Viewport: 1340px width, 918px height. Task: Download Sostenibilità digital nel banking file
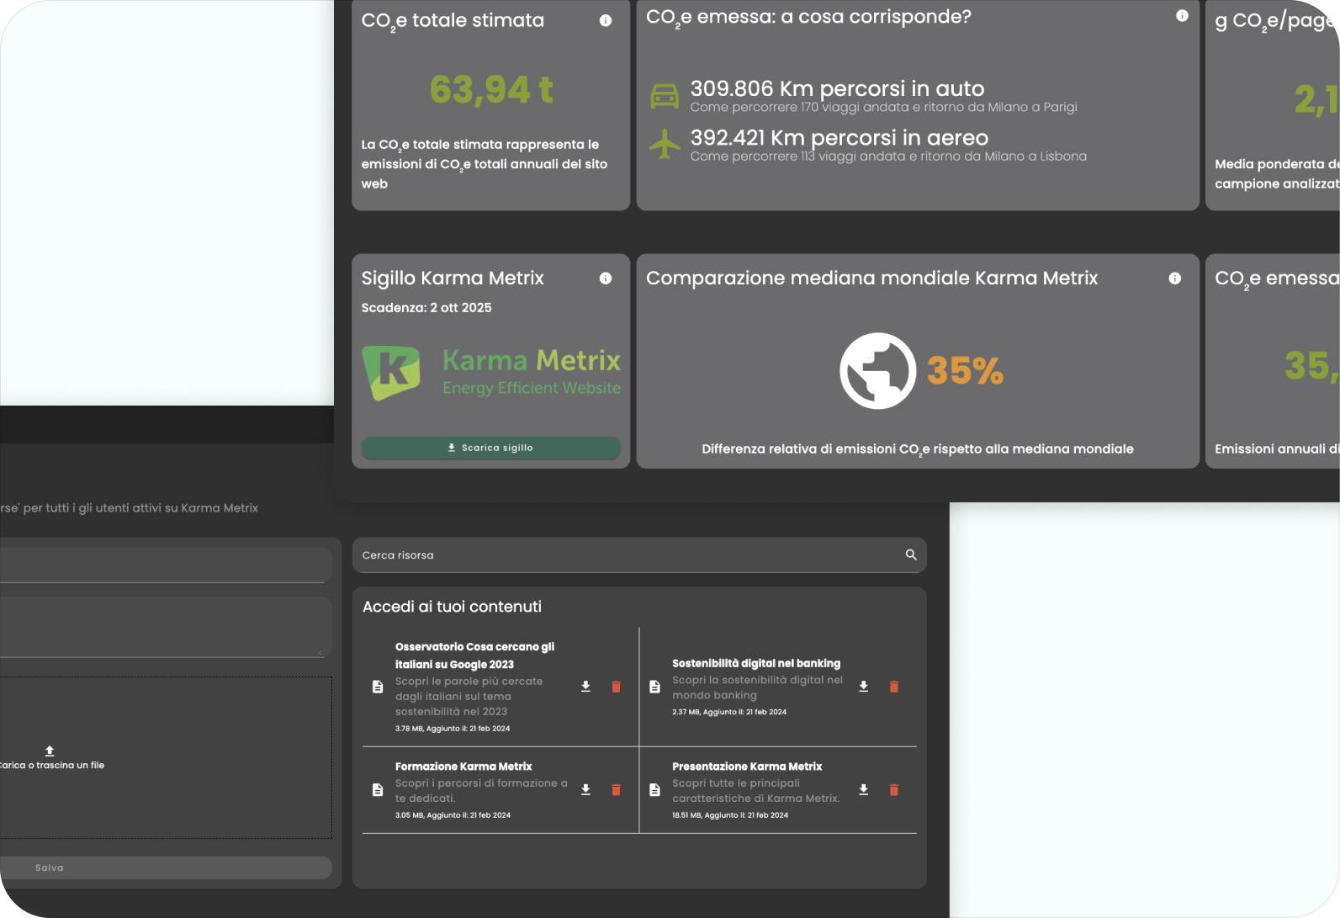click(863, 687)
